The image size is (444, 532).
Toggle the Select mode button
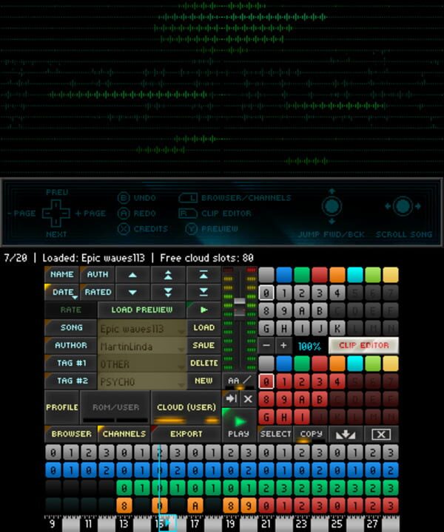(275, 434)
